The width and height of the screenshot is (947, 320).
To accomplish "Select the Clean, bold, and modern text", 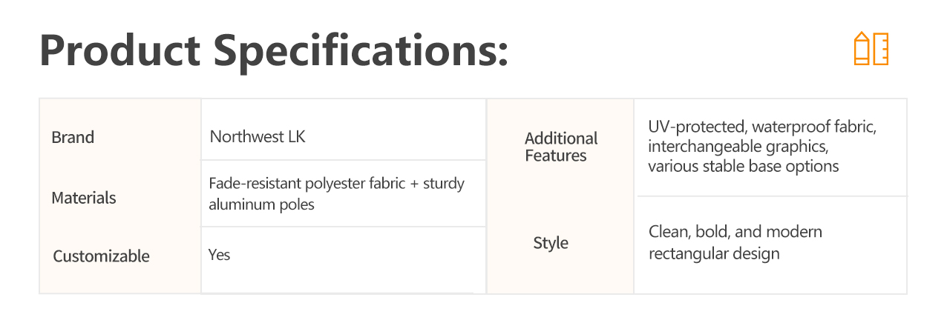I will point(735,232).
